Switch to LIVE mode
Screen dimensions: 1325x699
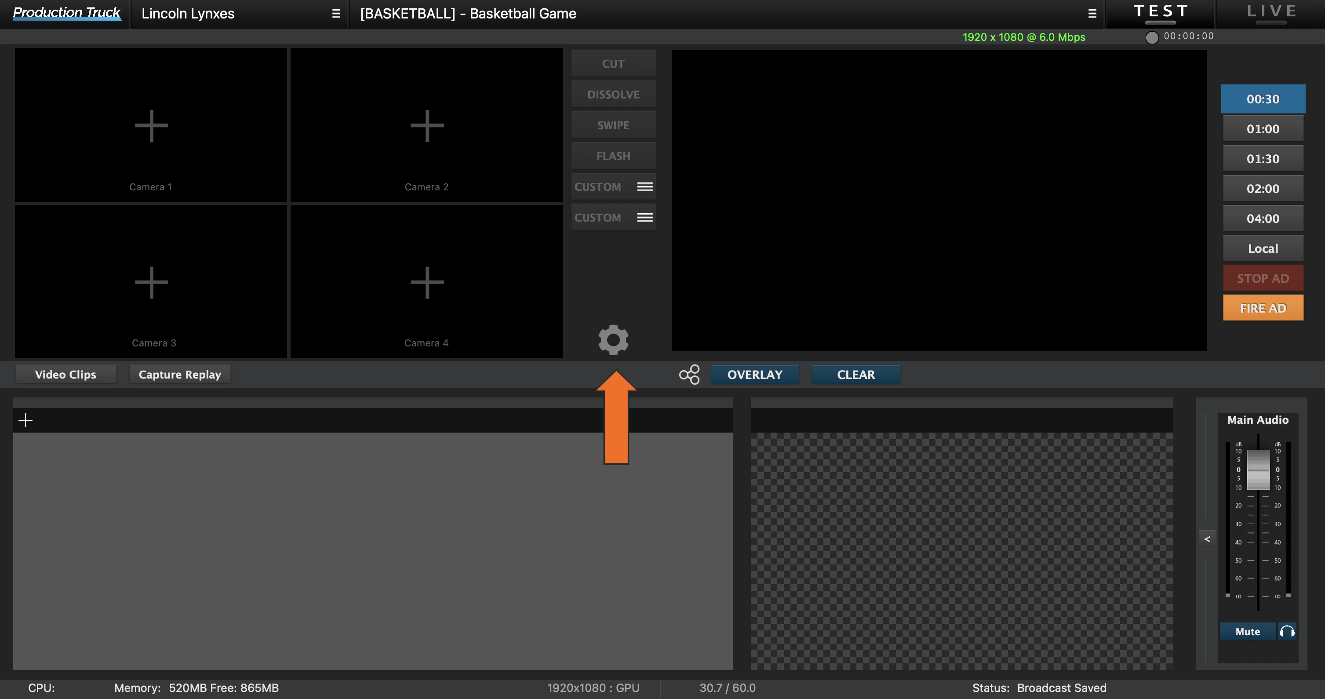[x=1270, y=13]
